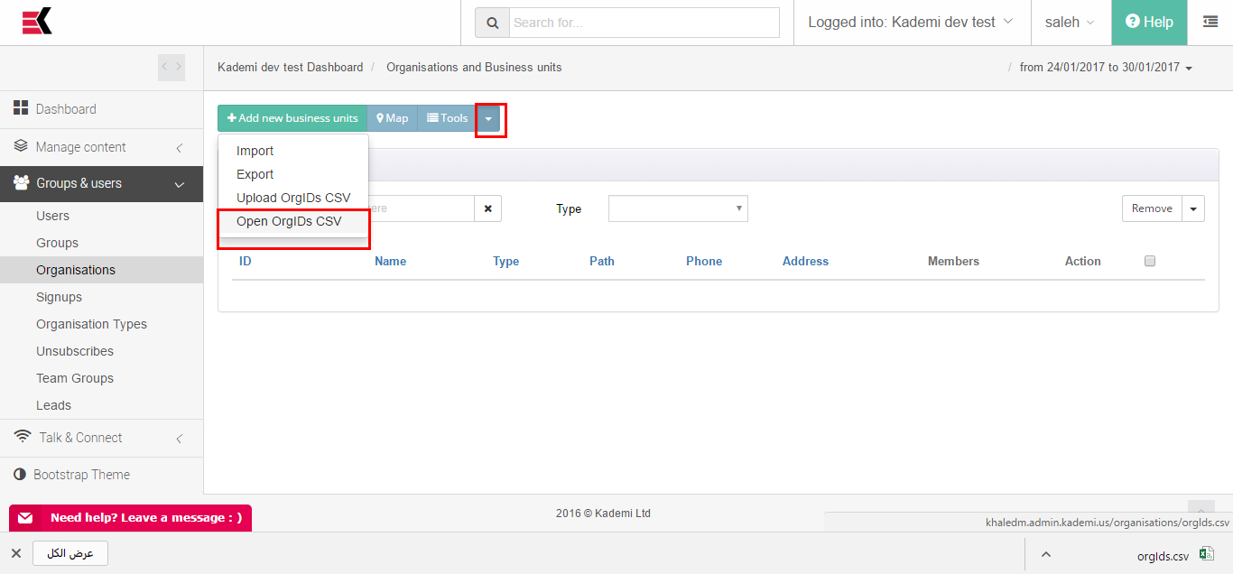Choose Export from the dropdown menu
The width and height of the screenshot is (1233, 574).
pyautogui.click(x=255, y=174)
